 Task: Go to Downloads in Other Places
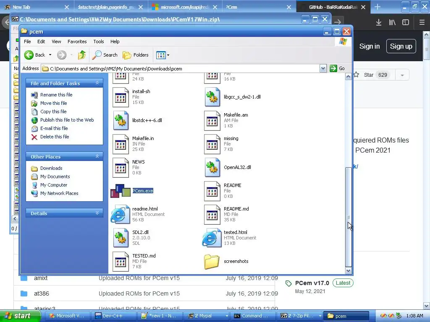point(51,168)
